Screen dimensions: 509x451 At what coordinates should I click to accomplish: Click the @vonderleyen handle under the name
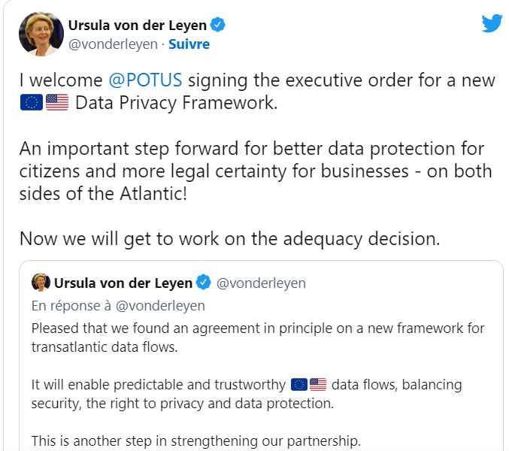[x=113, y=44]
